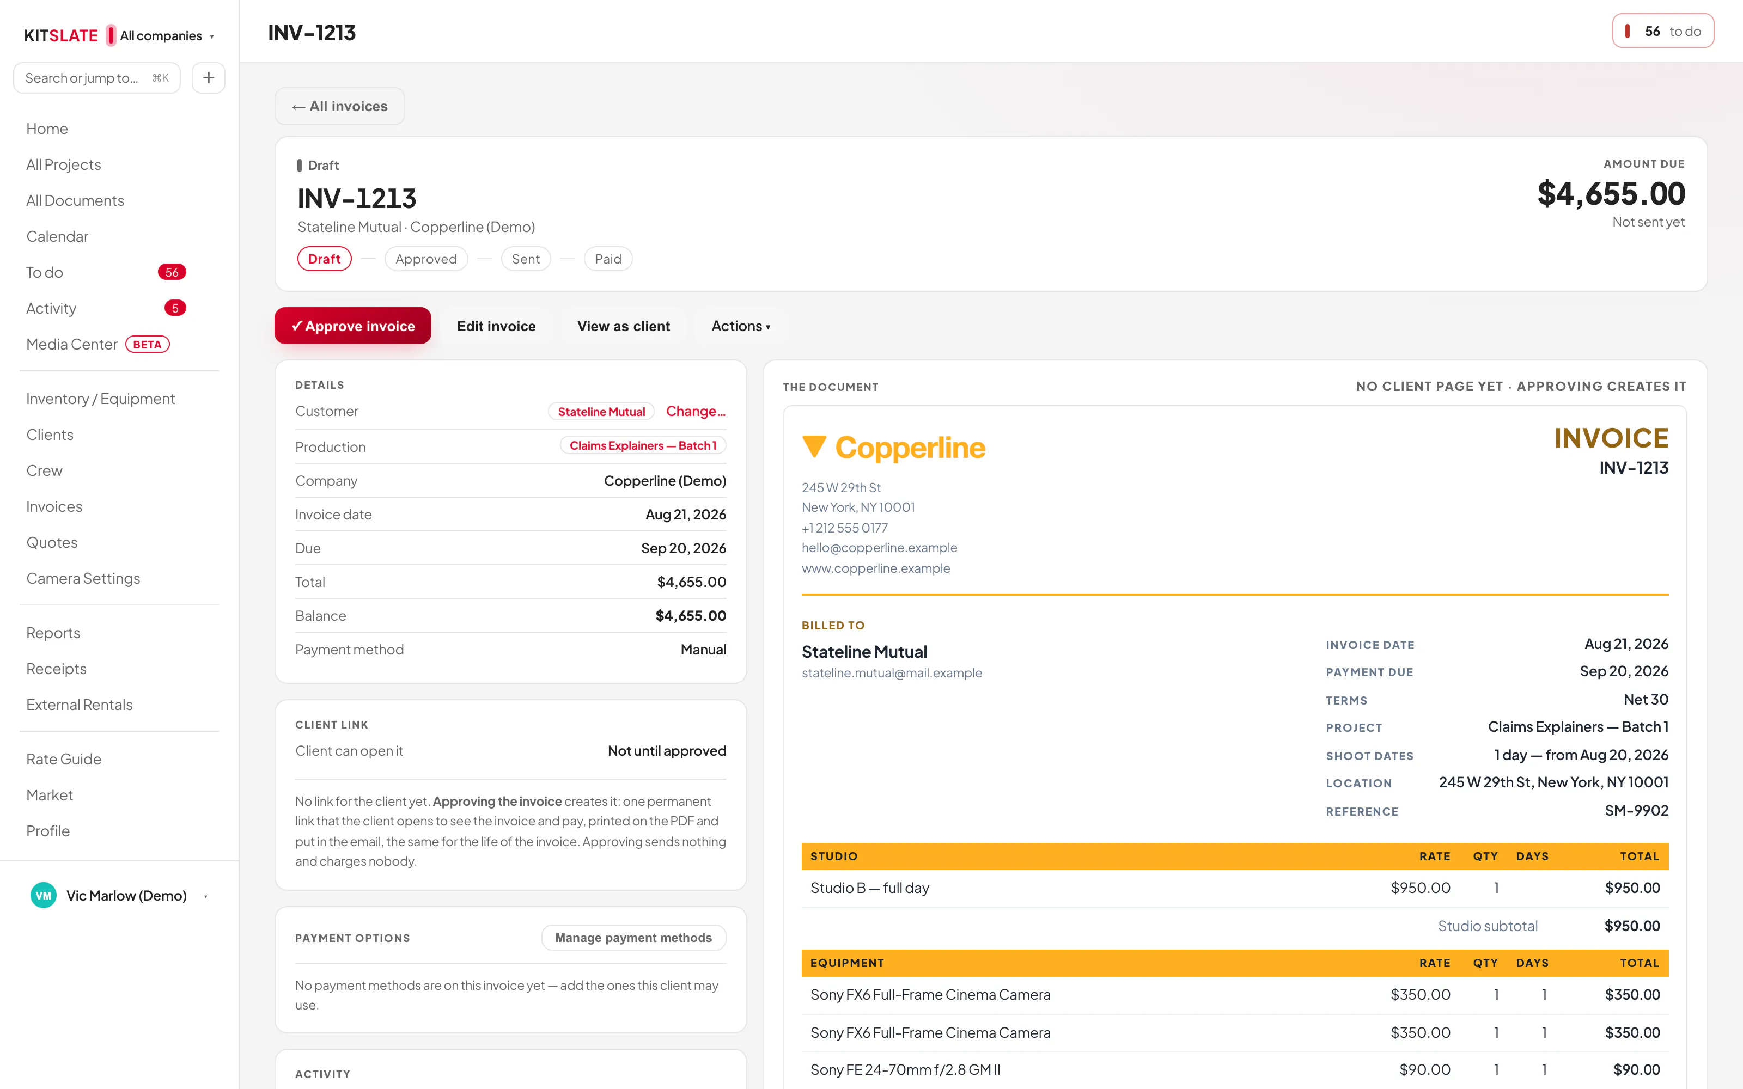Click the plus create-new button beside search
The width and height of the screenshot is (1743, 1089).
click(208, 78)
